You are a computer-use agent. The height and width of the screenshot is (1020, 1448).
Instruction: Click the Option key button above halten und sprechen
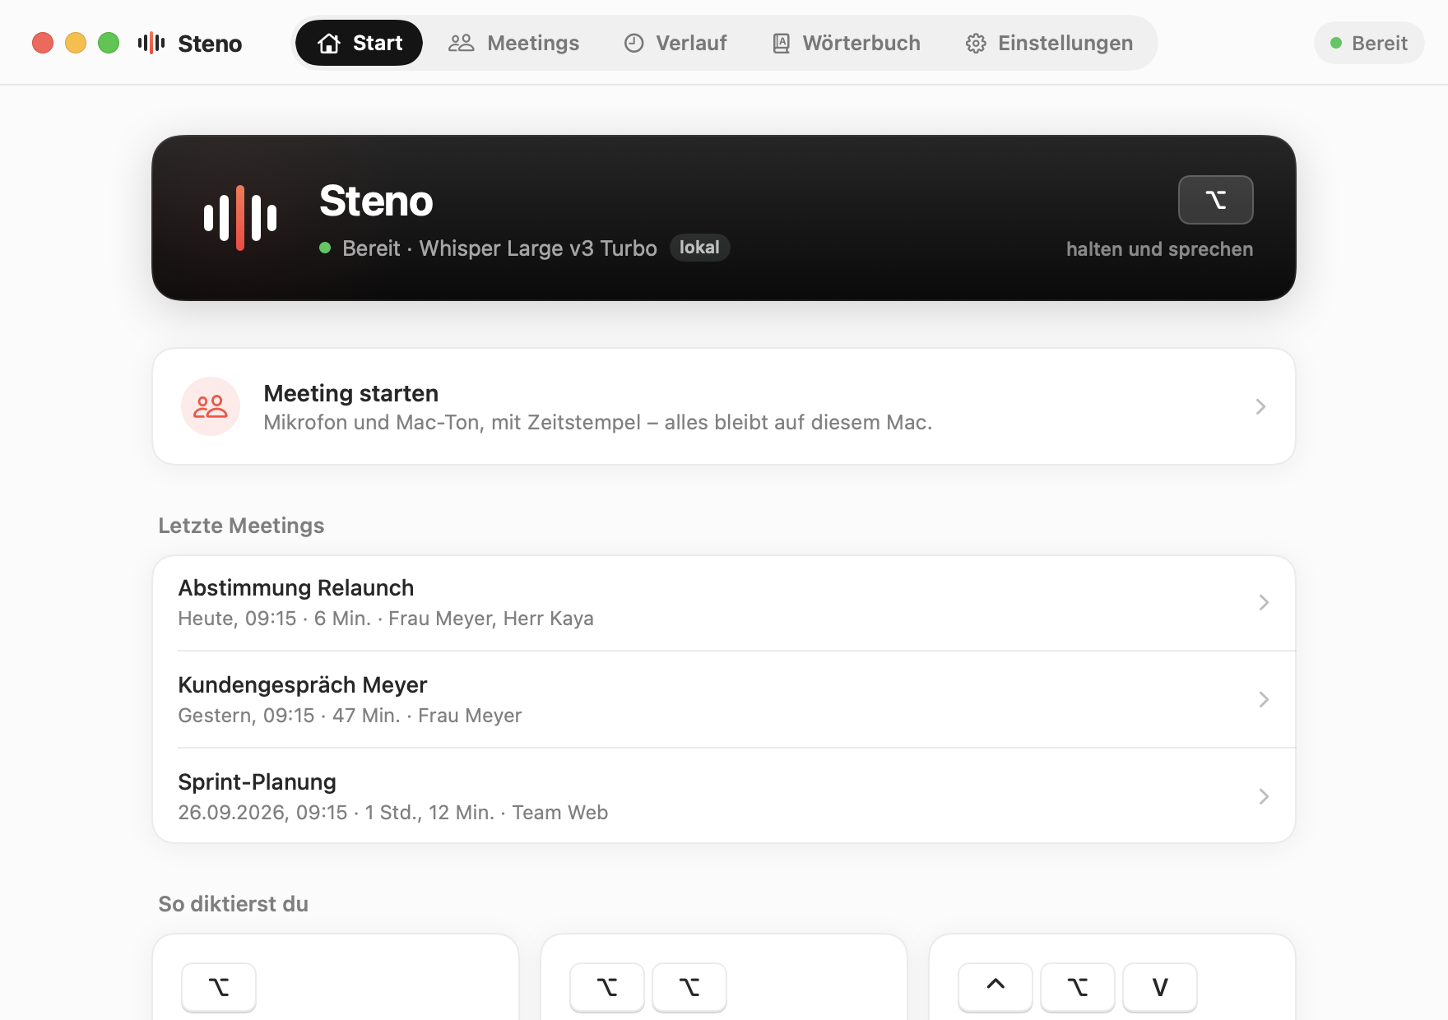click(1215, 200)
